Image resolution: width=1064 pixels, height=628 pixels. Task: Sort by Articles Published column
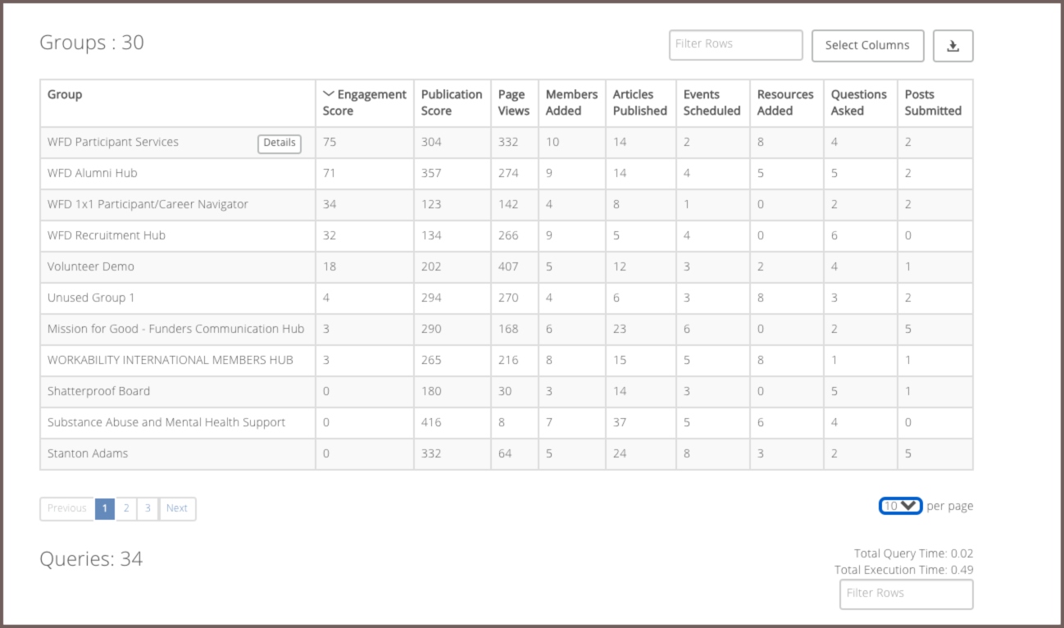640,103
